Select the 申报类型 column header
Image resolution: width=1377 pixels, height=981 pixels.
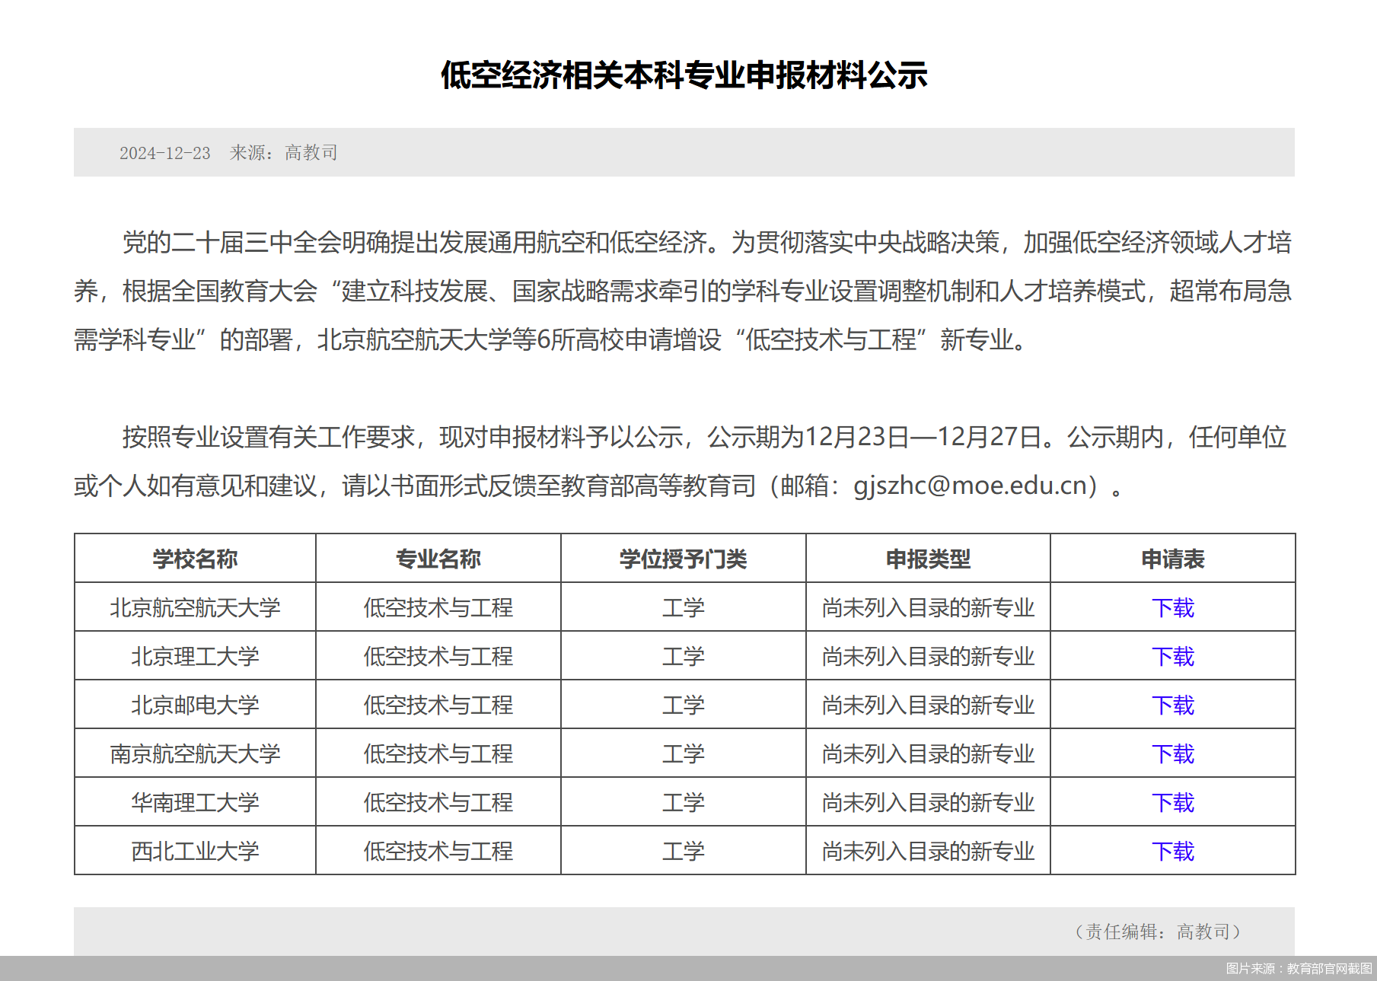coord(928,559)
